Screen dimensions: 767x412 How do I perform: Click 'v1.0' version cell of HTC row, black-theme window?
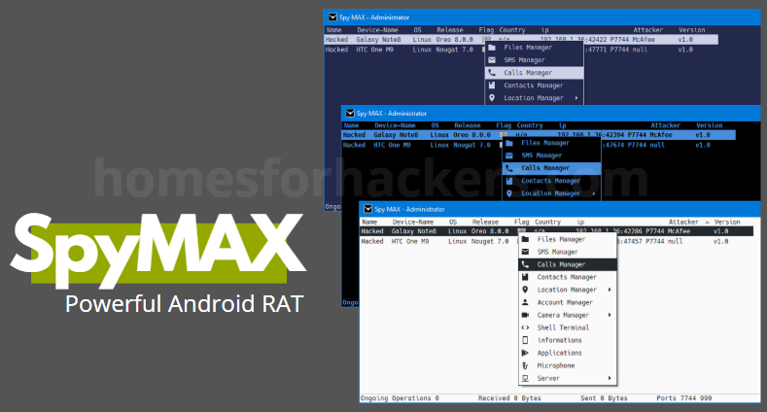(x=703, y=145)
